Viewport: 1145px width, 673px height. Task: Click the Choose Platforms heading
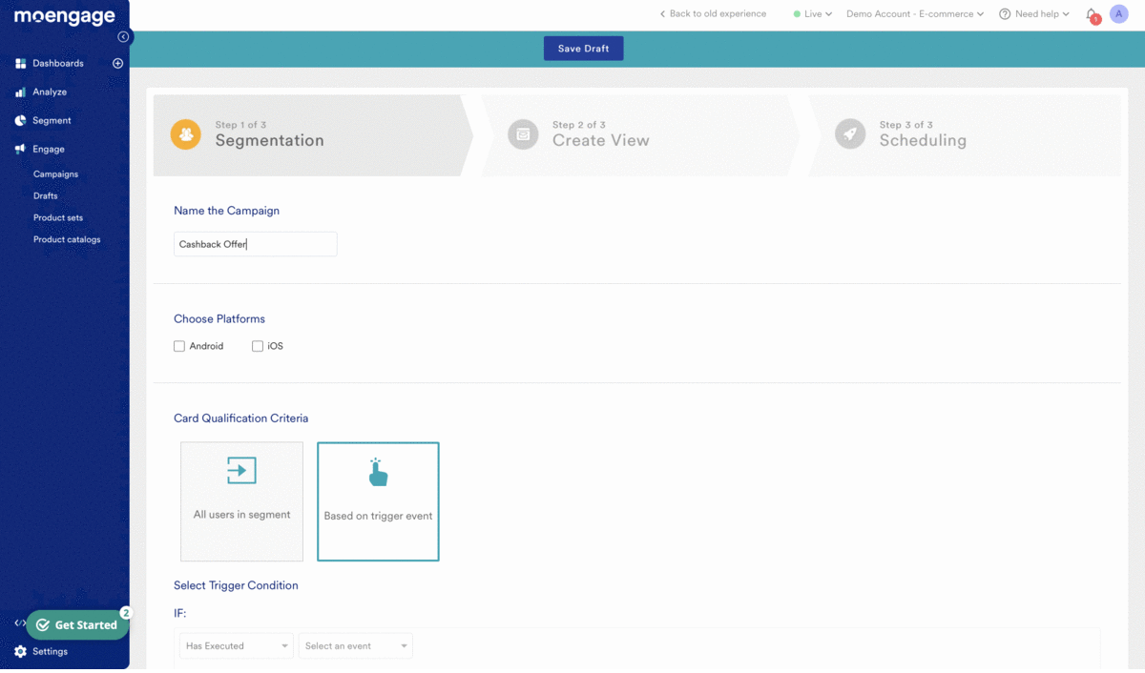[219, 319]
